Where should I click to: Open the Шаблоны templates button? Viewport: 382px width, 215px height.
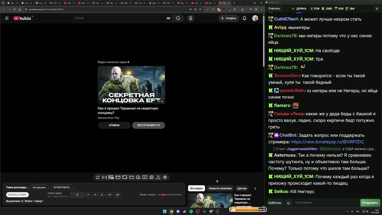tap(275, 203)
